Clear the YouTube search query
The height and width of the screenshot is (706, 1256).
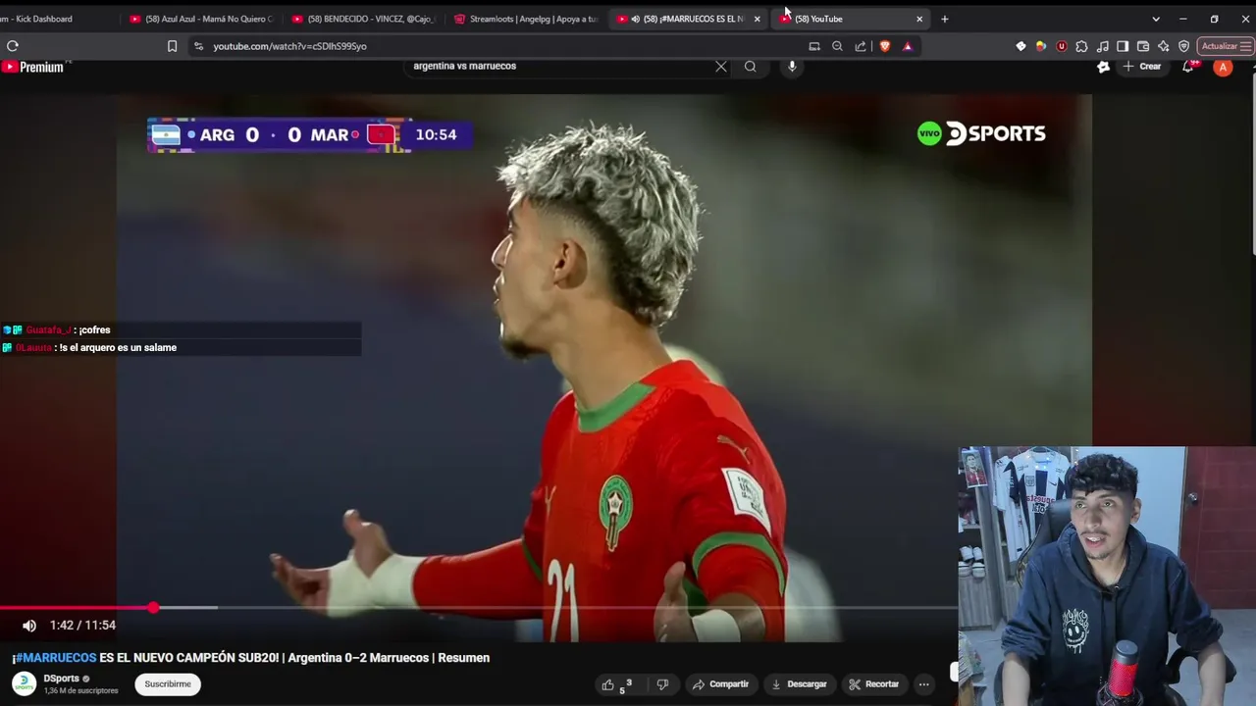pos(721,66)
